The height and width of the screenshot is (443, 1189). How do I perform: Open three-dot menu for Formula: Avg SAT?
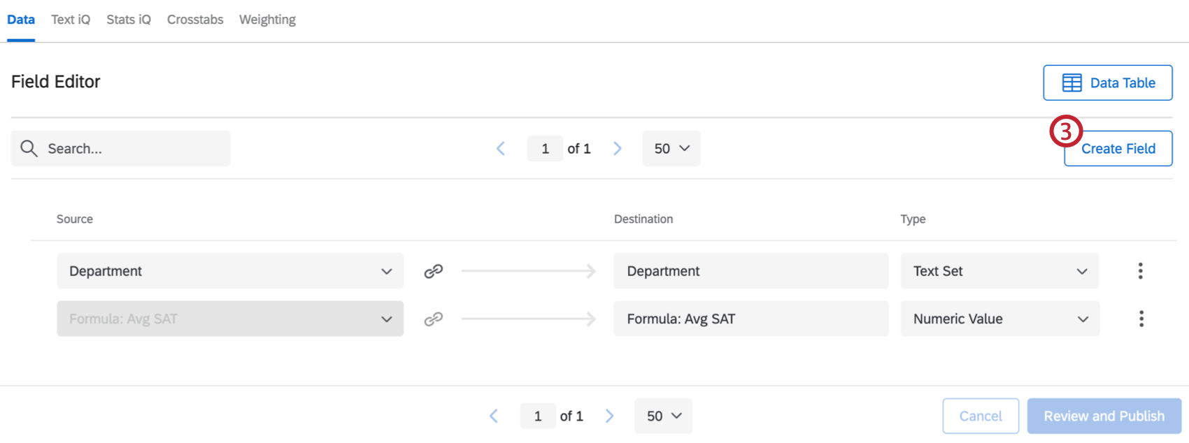point(1141,319)
